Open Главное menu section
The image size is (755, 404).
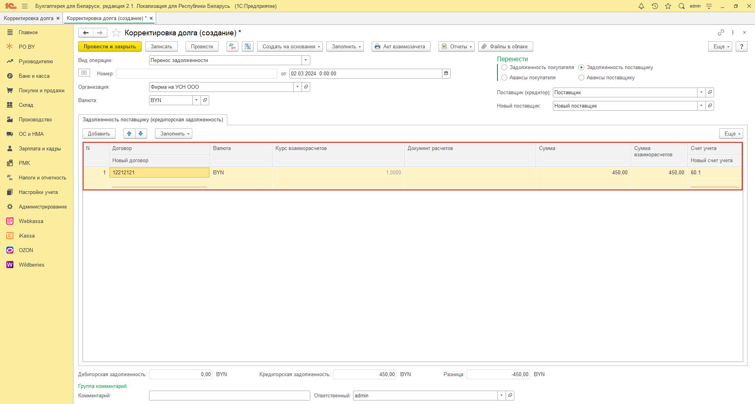coord(28,32)
